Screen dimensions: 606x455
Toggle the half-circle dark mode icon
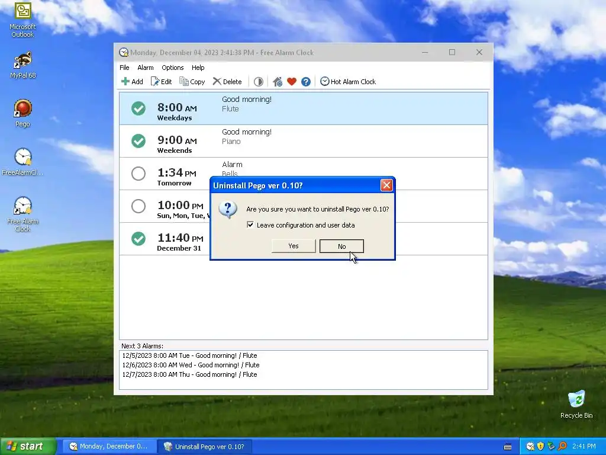tap(258, 82)
